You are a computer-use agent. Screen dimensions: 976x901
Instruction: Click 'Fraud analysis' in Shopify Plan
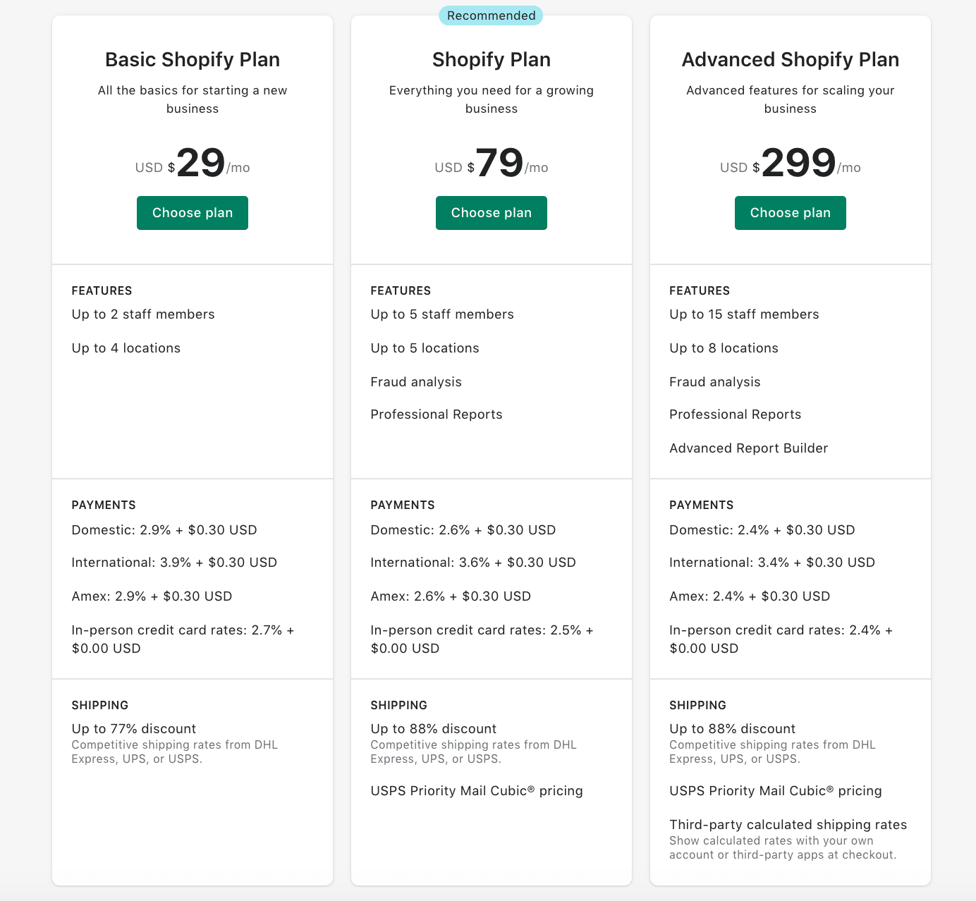pyautogui.click(x=416, y=382)
